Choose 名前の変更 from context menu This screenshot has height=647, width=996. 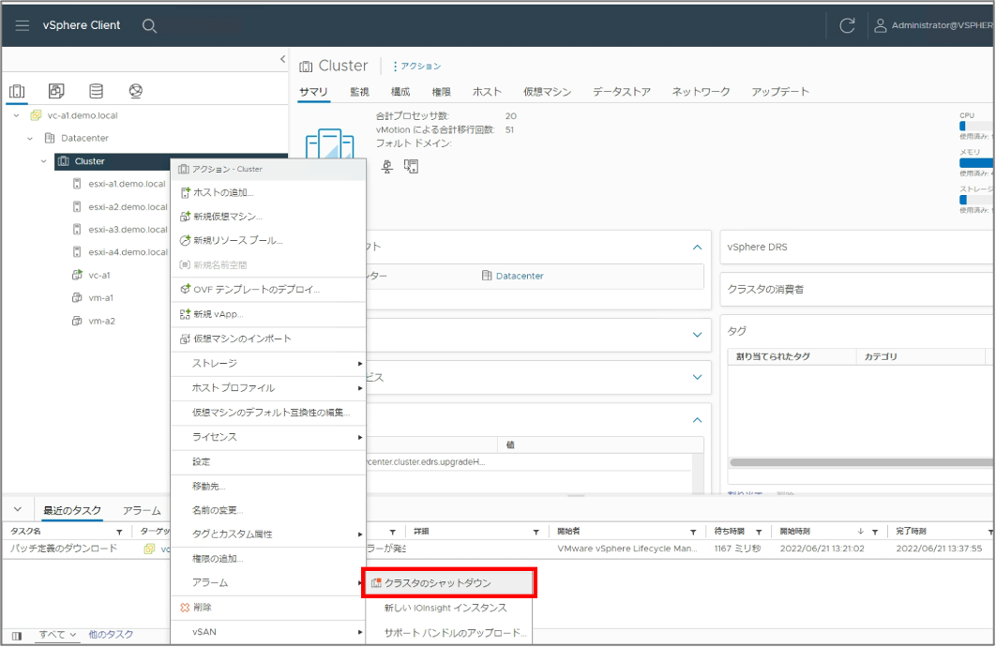pos(268,510)
